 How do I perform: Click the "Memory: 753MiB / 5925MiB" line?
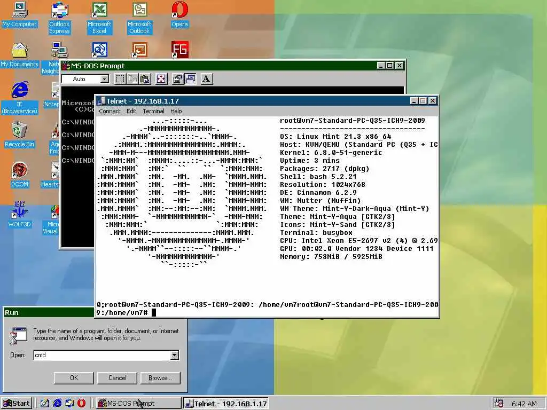[331, 257]
